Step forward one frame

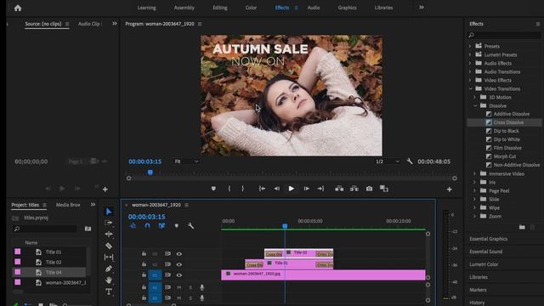pos(306,189)
